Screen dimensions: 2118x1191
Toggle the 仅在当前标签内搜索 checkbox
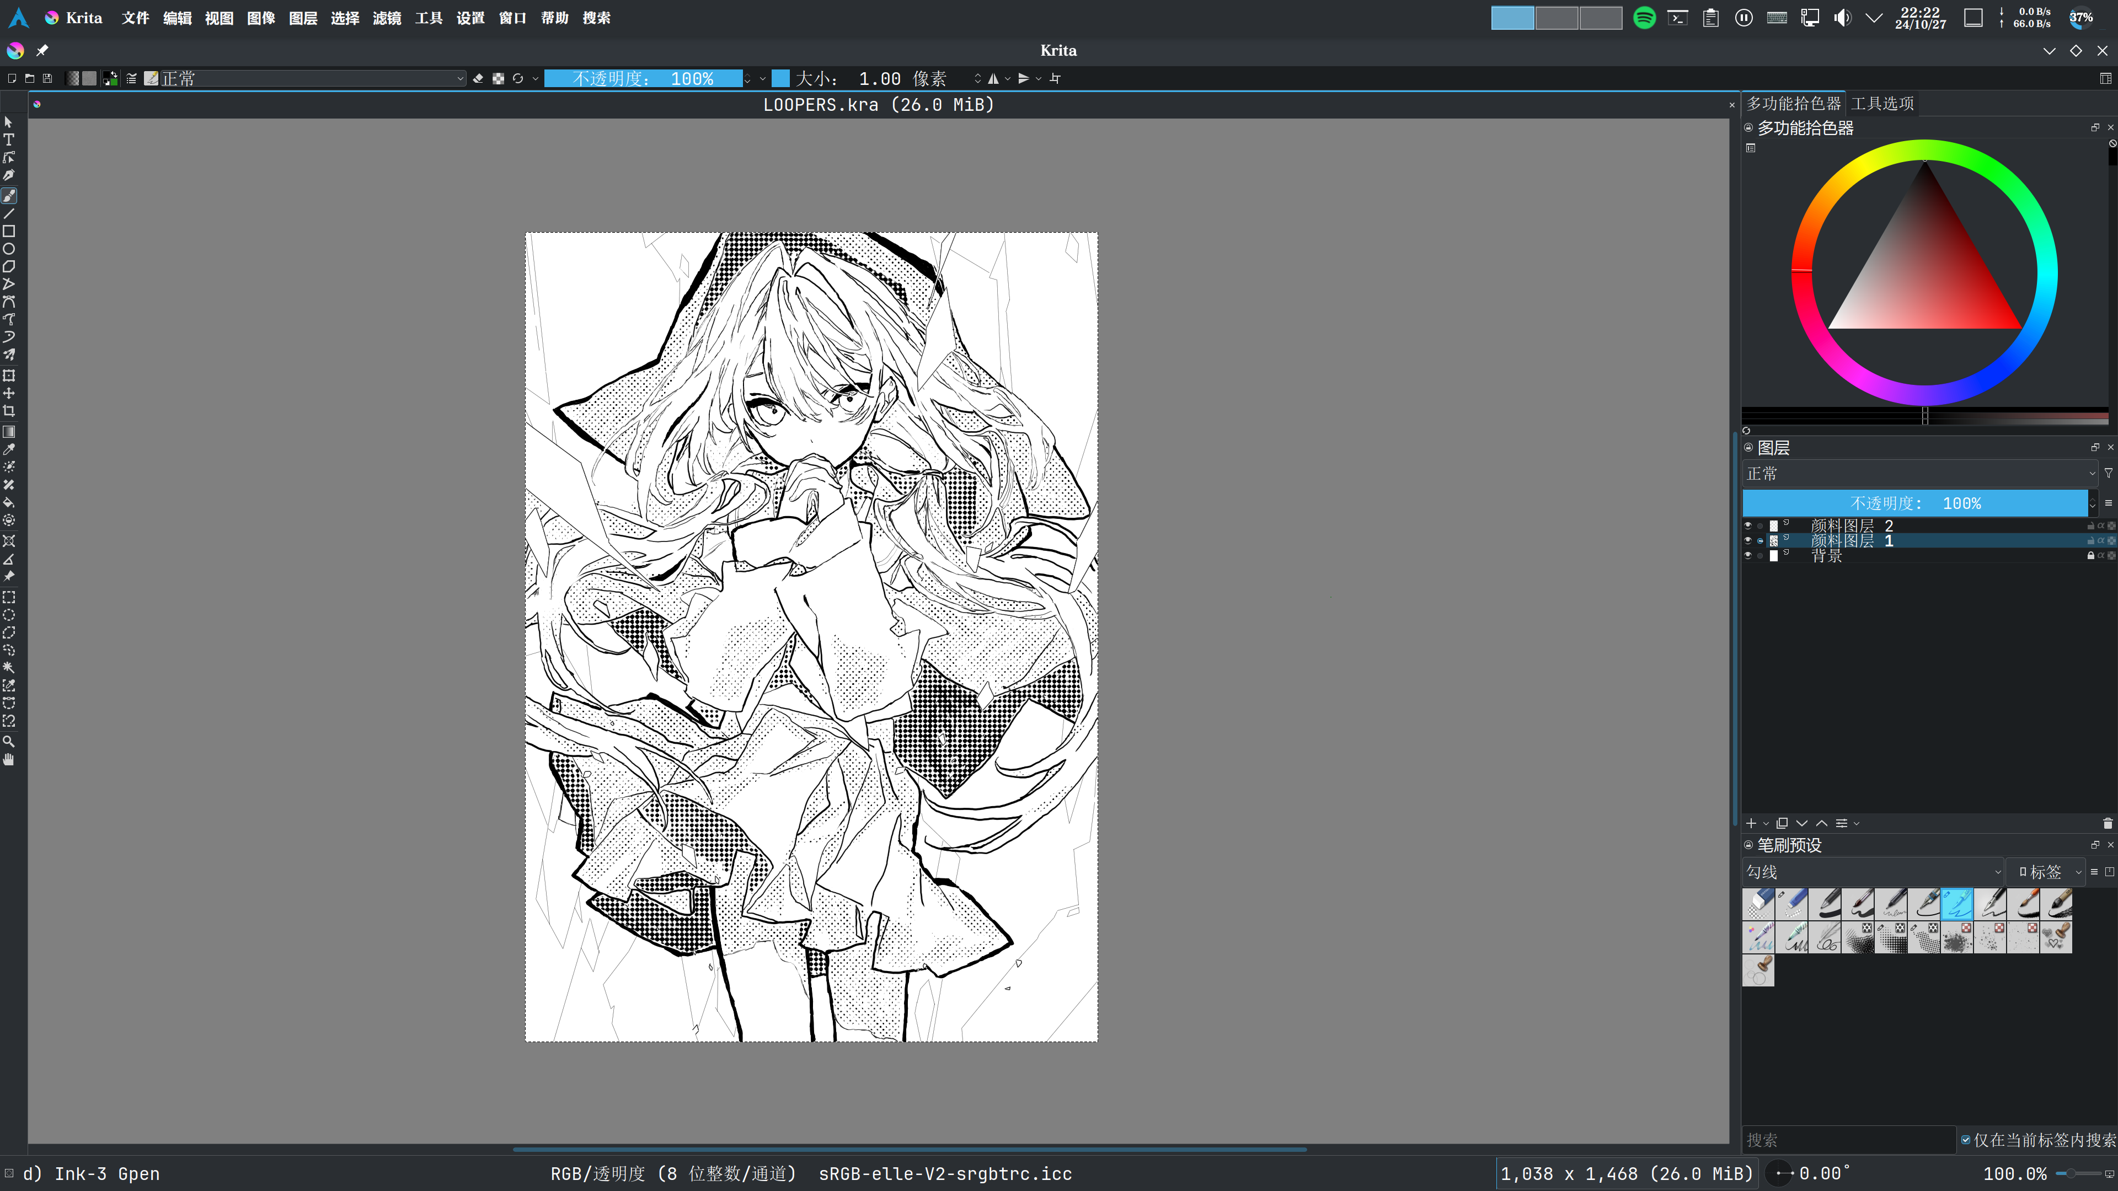point(1966,1140)
